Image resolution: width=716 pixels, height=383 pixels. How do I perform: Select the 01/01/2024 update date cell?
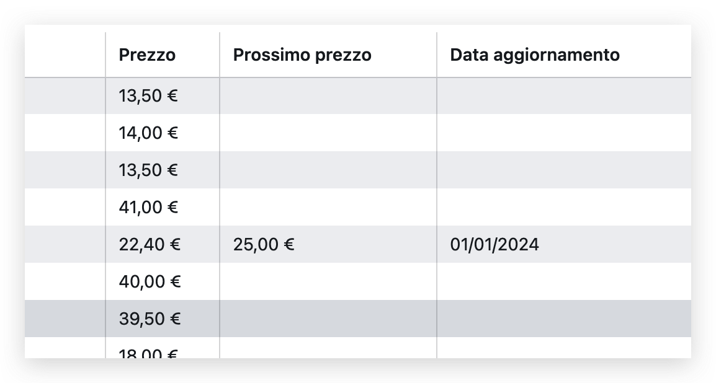point(494,244)
